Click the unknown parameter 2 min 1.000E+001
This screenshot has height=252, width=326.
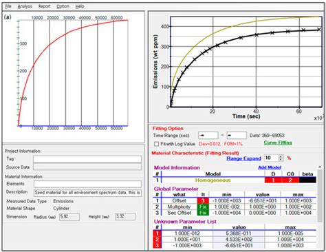pyautogui.click(x=187, y=240)
